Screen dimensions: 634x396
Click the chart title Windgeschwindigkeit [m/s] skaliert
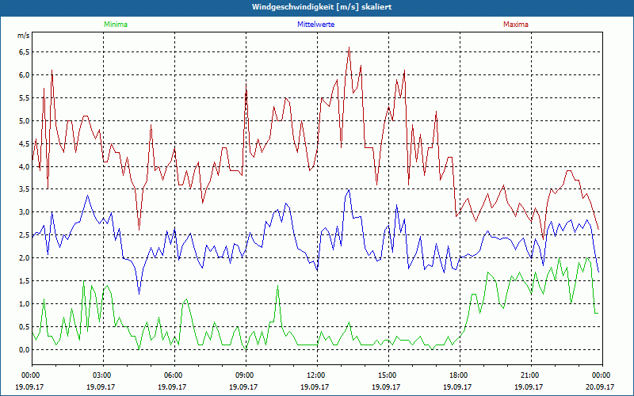pos(322,7)
